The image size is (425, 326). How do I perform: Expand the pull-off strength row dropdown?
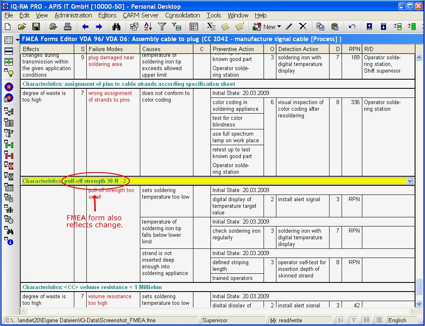410,181
